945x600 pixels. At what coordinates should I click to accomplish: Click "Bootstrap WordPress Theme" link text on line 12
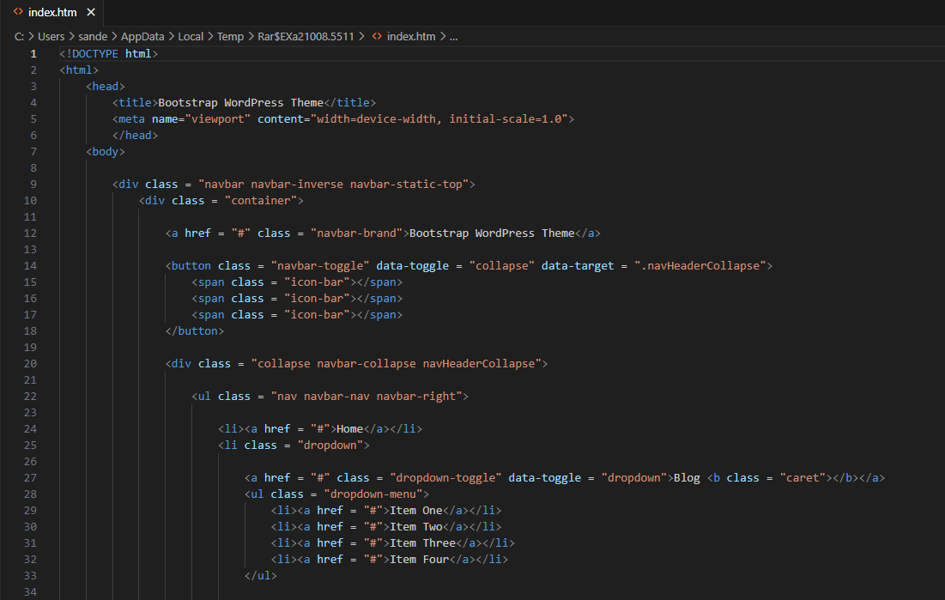tap(492, 233)
